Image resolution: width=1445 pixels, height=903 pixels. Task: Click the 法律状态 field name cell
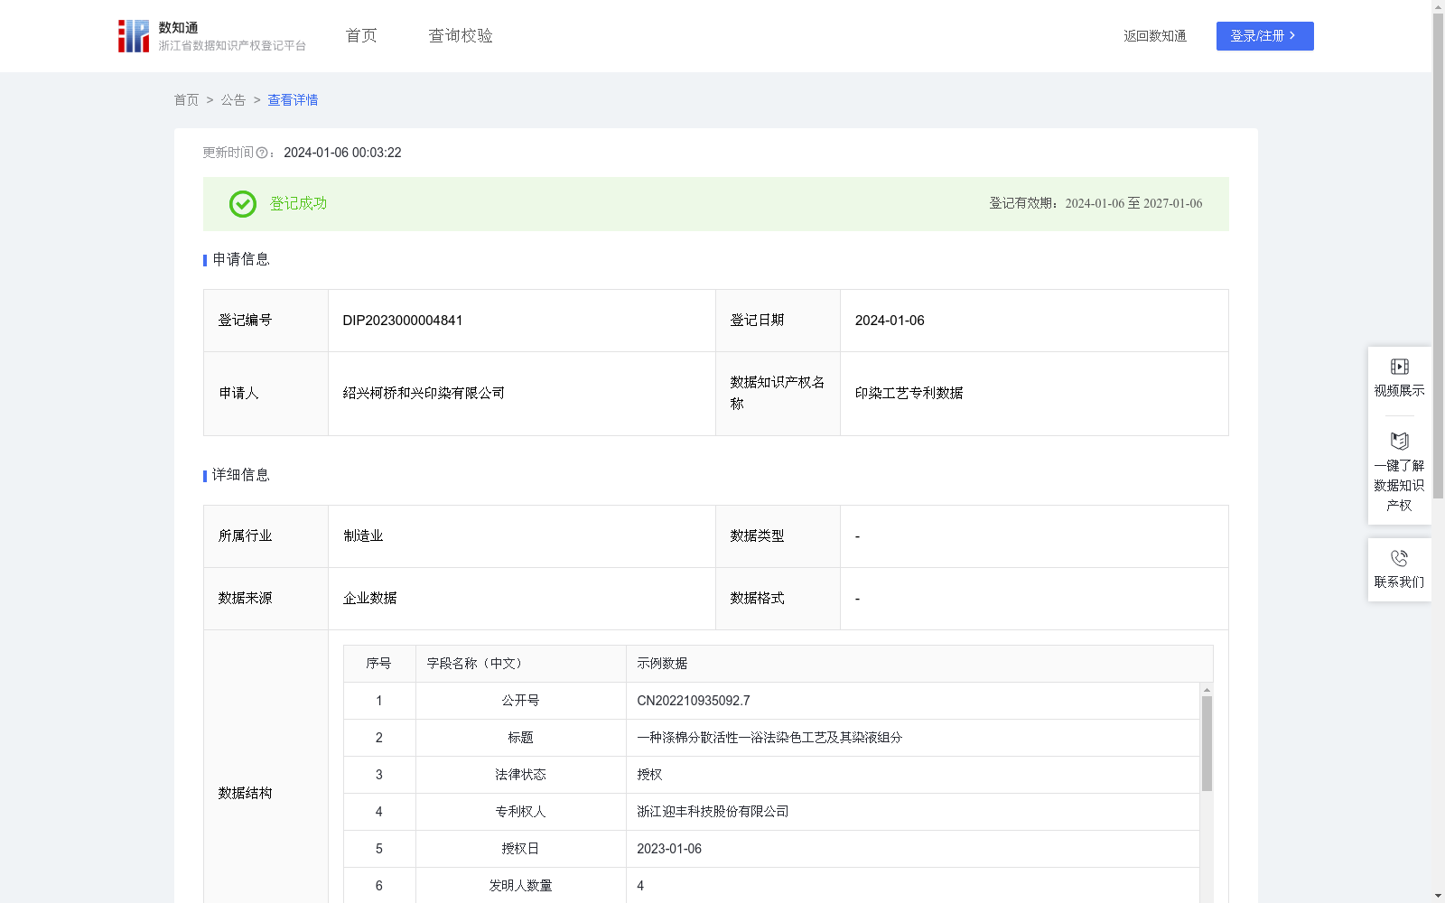click(520, 775)
